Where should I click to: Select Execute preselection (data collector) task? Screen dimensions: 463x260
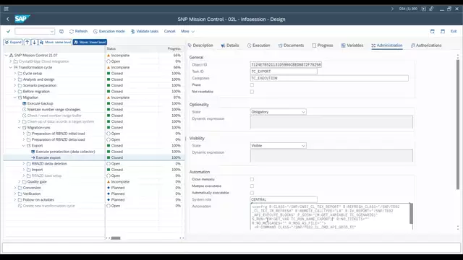tap(65, 152)
